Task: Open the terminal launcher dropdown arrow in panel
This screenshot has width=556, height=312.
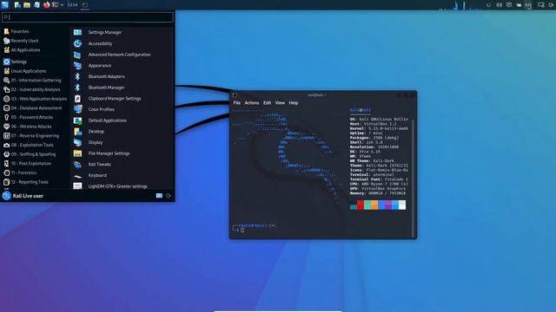Action: point(62,5)
